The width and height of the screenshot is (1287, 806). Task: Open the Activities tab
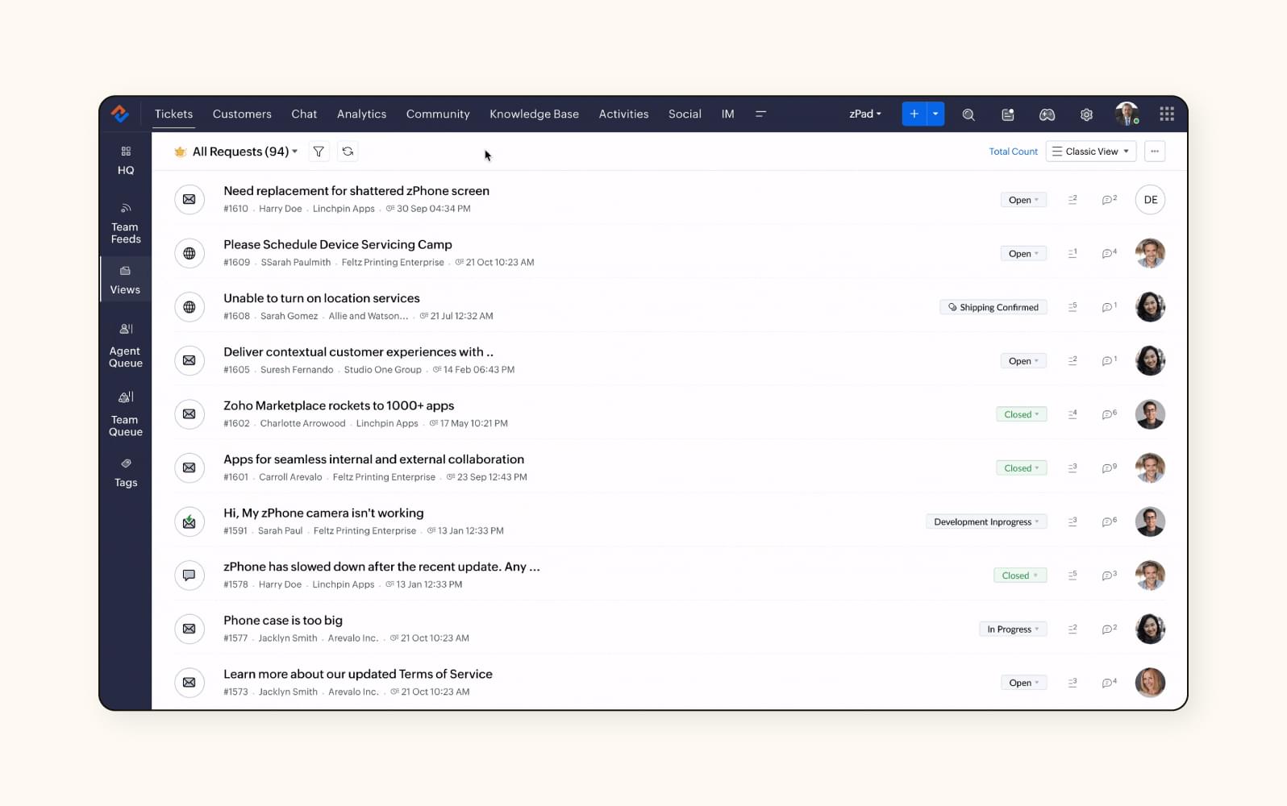pos(623,114)
